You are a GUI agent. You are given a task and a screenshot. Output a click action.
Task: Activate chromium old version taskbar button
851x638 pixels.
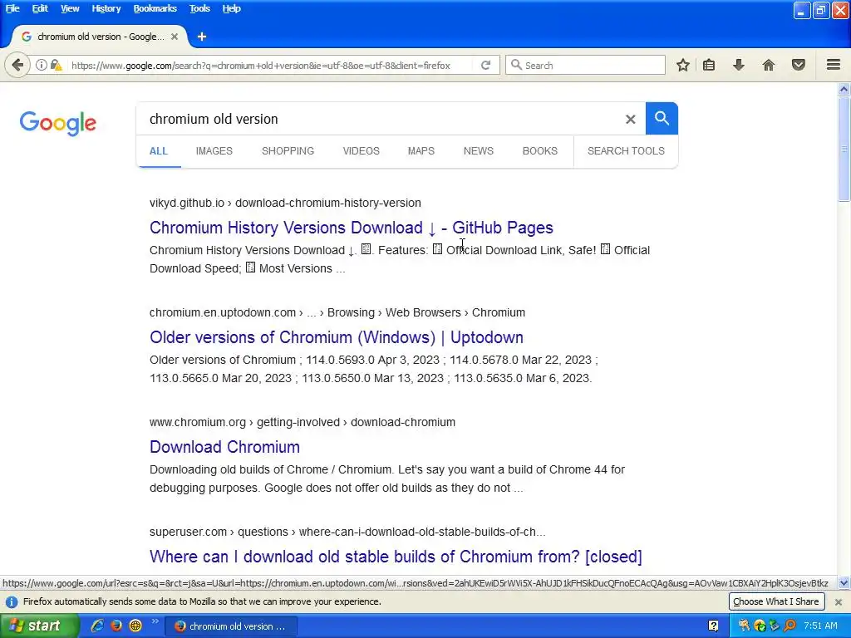pyautogui.click(x=231, y=626)
